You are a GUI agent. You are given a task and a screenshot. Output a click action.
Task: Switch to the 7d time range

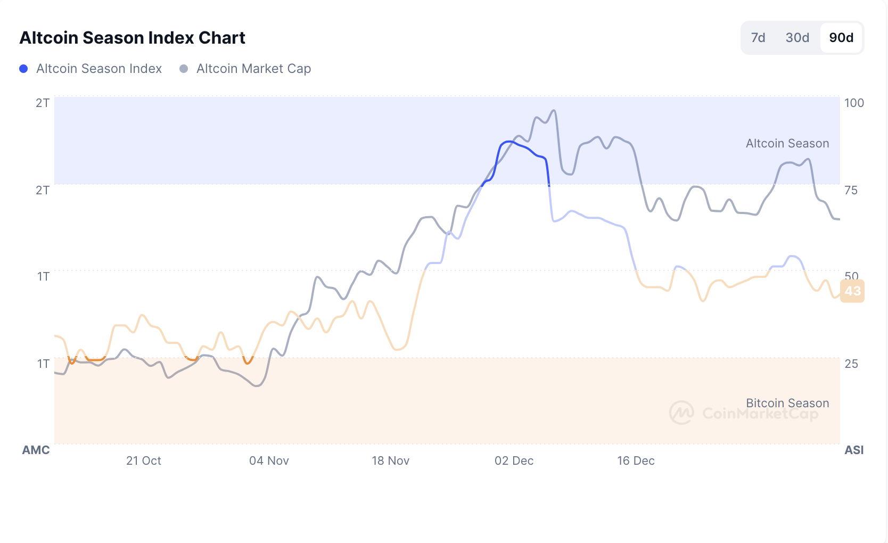click(x=758, y=38)
